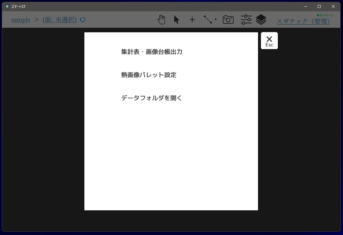Open 熱画像パレット設定 menu item
The width and height of the screenshot is (343, 235).
pyautogui.click(x=149, y=75)
